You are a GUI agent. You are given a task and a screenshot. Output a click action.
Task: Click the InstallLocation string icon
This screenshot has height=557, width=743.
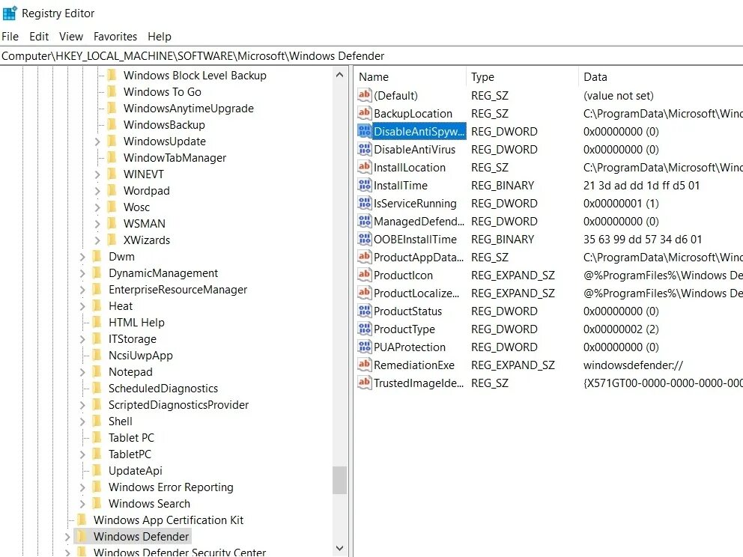click(x=365, y=167)
